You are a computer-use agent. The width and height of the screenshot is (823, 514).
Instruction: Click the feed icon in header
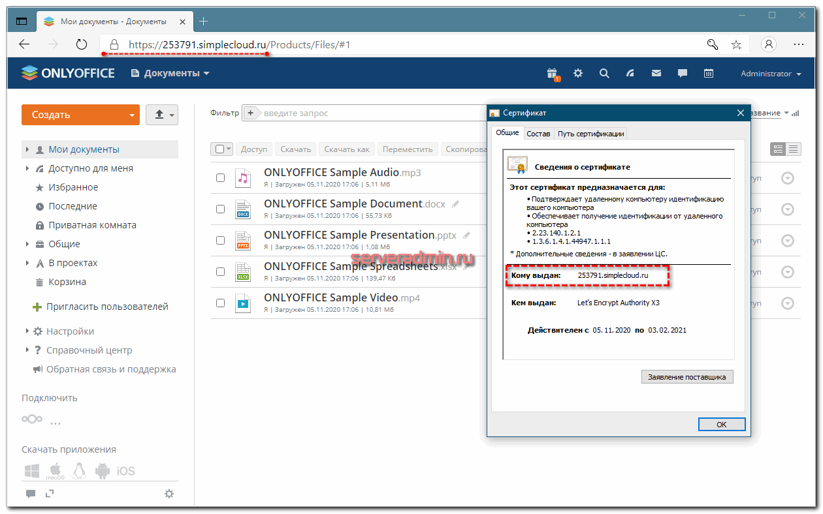630,73
